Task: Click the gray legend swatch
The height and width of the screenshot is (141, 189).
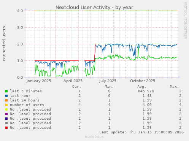Action: [6, 123]
